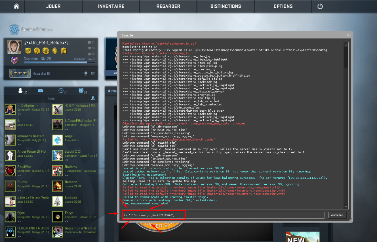Click Faryy's friend avatar
The height and width of the screenshot is (242, 377).
point(58,217)
